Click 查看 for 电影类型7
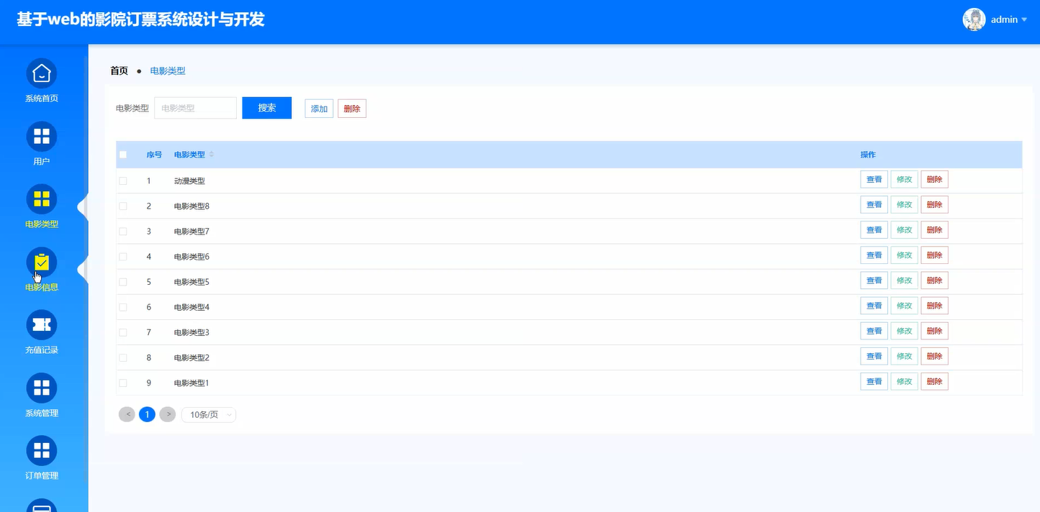 point(874,230)
